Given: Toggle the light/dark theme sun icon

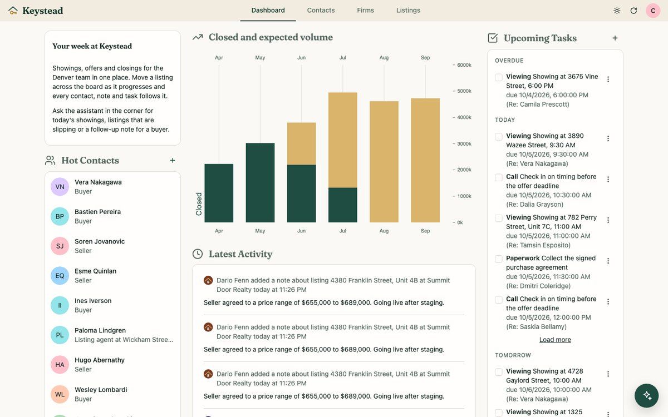Looking at the screenshot, I should pyautogui.click(x=617, y=11).
